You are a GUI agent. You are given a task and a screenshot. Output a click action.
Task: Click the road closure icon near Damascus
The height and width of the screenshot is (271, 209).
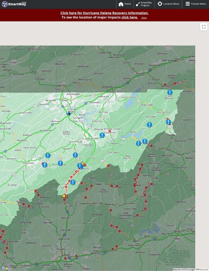pos(165,85)
